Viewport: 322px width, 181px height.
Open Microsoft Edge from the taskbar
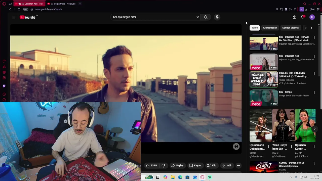point(180,177)
